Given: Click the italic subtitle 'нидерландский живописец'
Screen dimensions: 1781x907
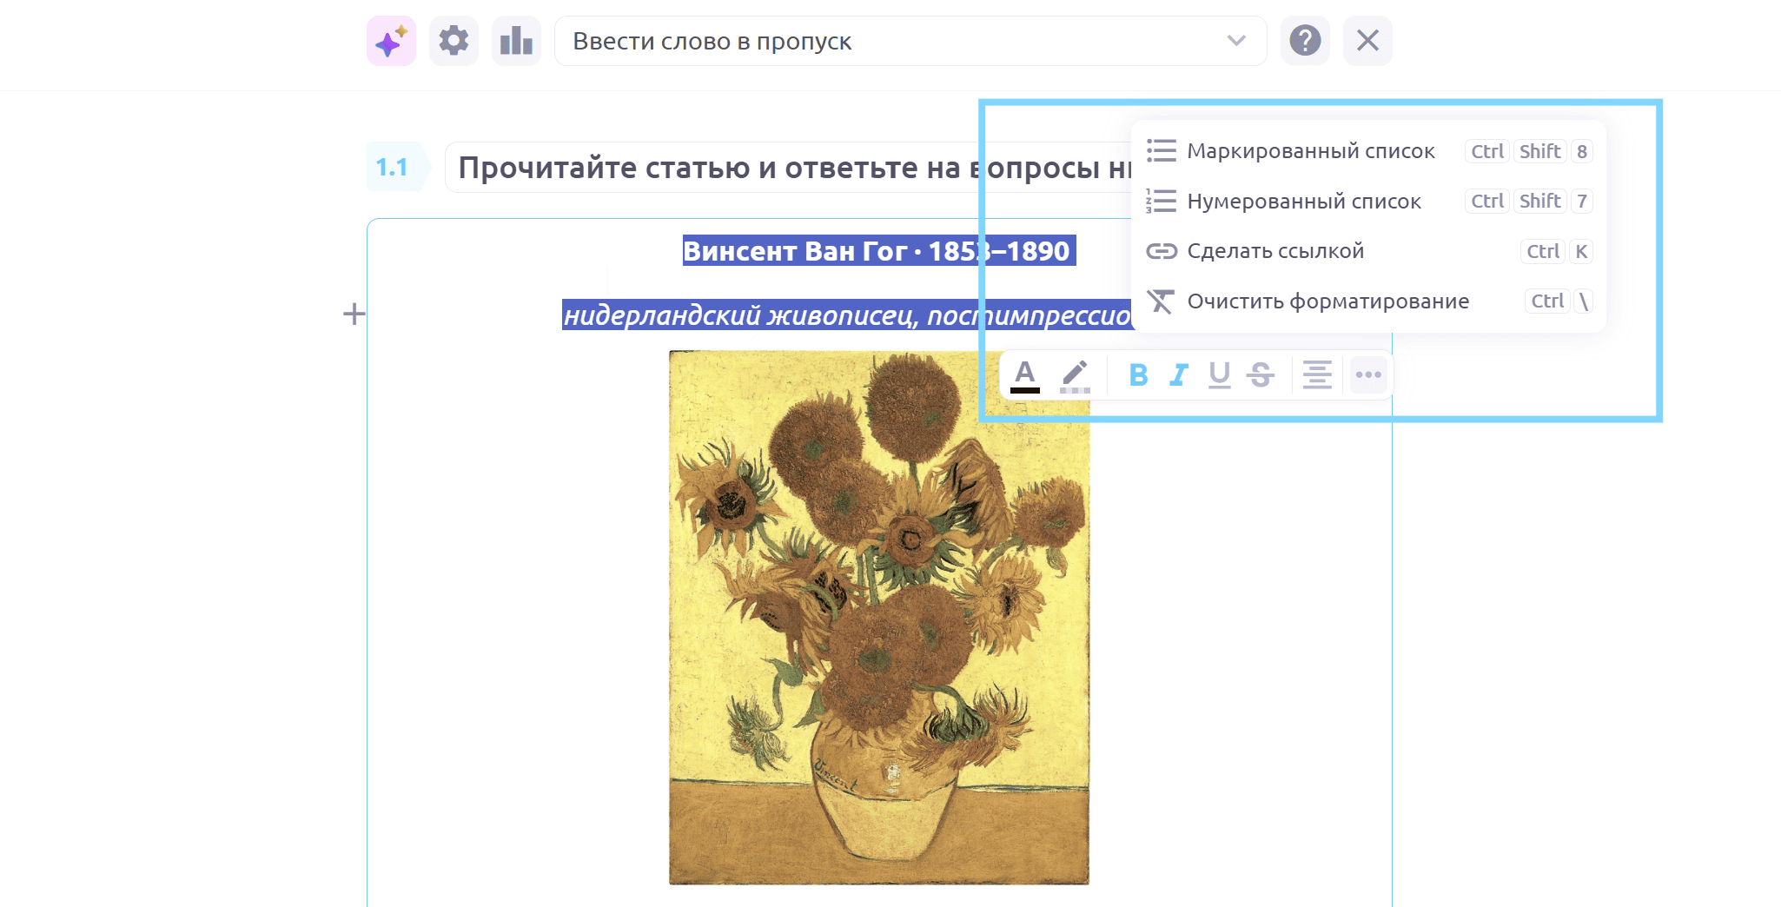Looking at the screenshot, I should point(739,315).
